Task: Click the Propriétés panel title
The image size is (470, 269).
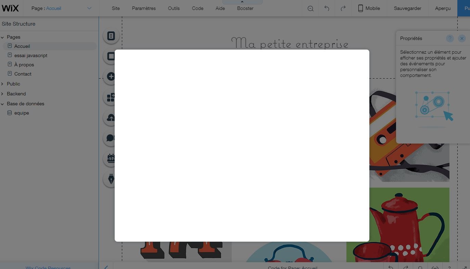Action: click(411, 38)
